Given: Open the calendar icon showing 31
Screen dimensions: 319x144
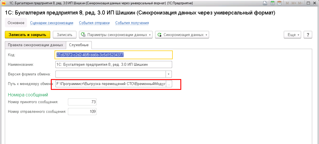Looking at the screenshot, I should coord(279,3).
